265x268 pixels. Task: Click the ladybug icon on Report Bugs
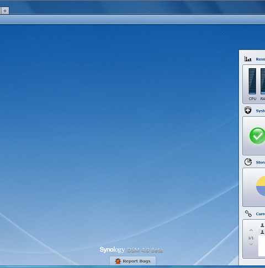[x=118, y=261]
